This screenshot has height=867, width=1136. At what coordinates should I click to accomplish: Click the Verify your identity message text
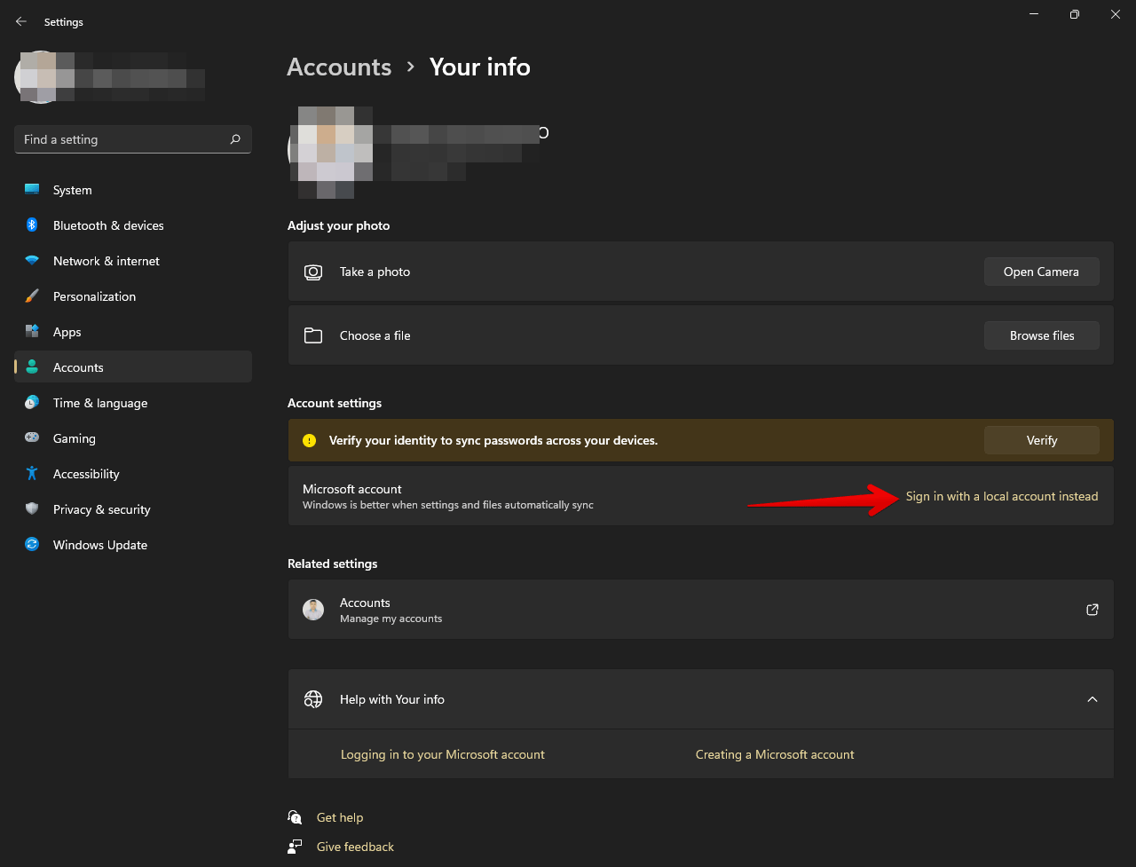pyautogui.click(x=493, y=440)
